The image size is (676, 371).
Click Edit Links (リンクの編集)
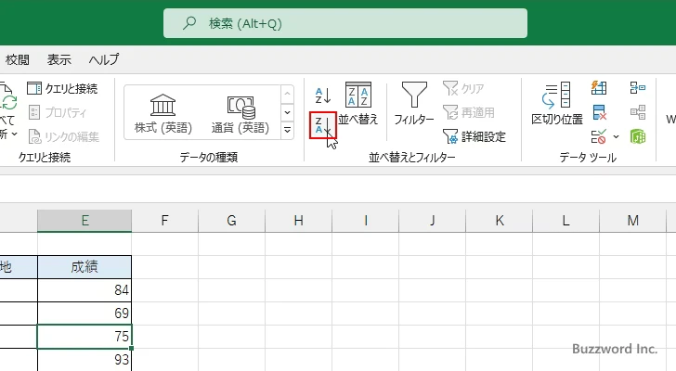pos(64,137)
